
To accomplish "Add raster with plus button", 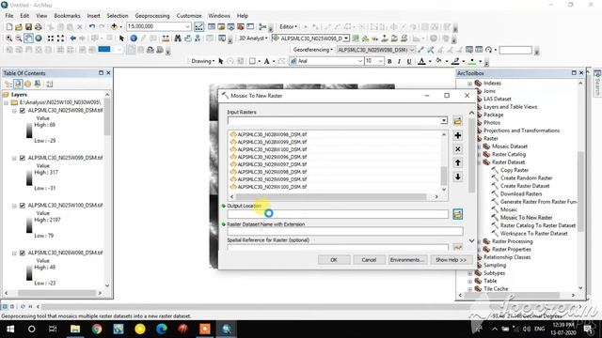I will point(457,135).
